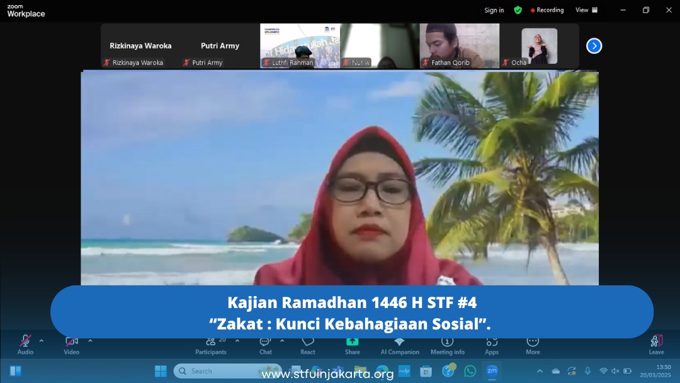Open the View layout menu
The image size is (680, 383).
tap(586, 10)
